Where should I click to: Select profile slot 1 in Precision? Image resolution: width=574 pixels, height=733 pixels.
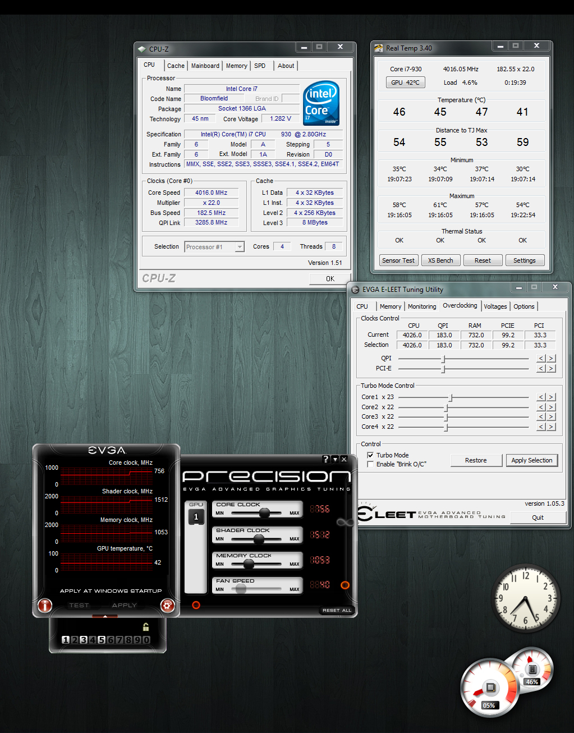coord(66,640)
